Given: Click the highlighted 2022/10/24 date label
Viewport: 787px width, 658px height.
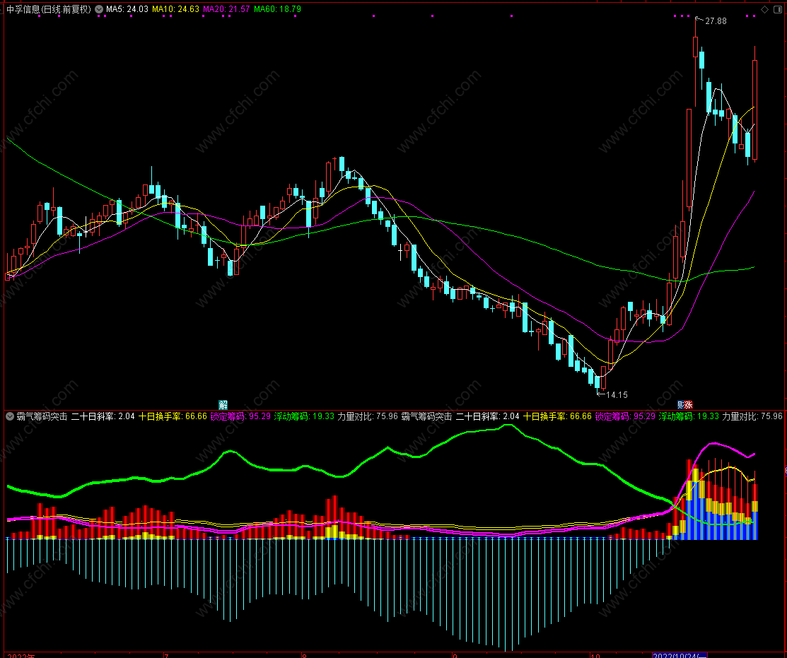Looking at the screenshot, I should [x=680, y=655].
